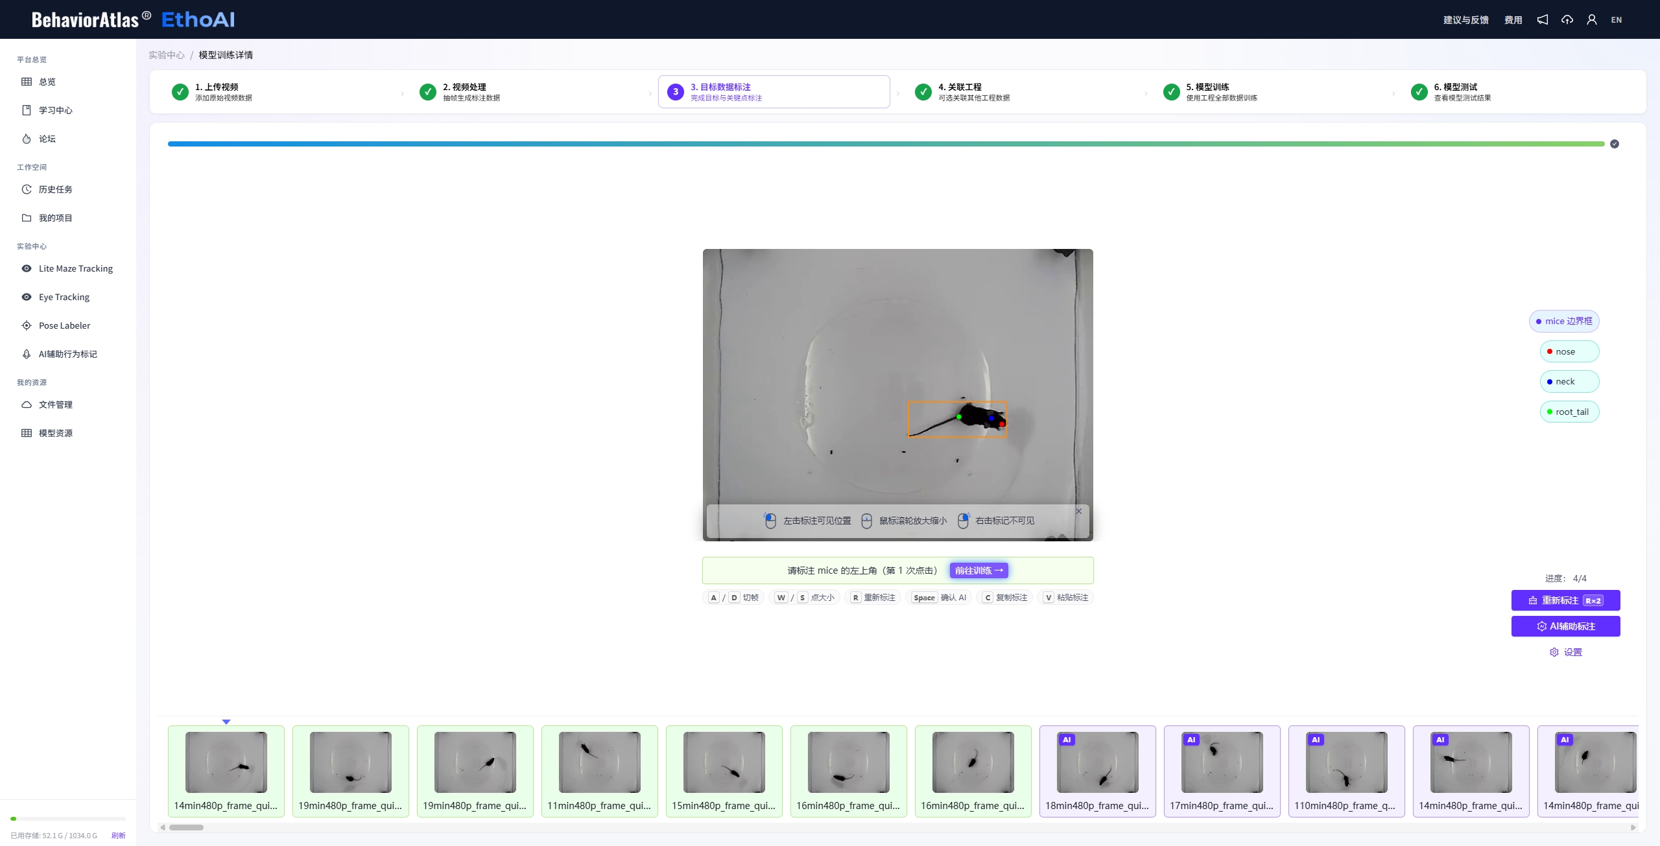Go to 总览 in the sidebar
The width and height of the screenshot is (1660, 846).
pos(68,82)
